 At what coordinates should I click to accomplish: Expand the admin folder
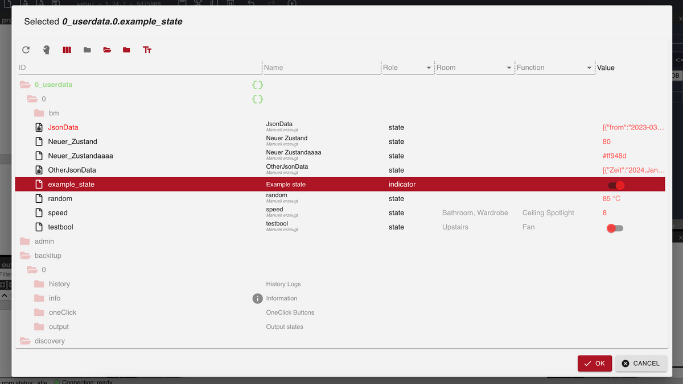click(x=24, y=241)
